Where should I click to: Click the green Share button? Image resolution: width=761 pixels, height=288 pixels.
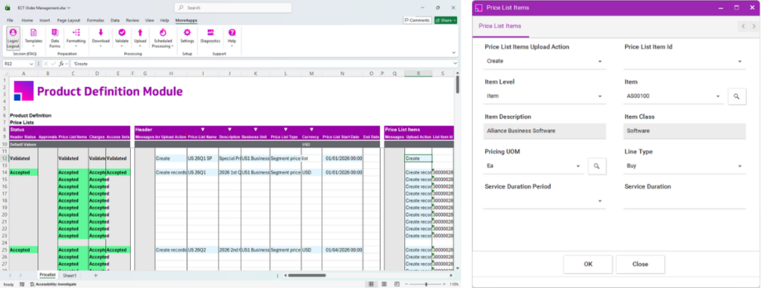(446, 20)
